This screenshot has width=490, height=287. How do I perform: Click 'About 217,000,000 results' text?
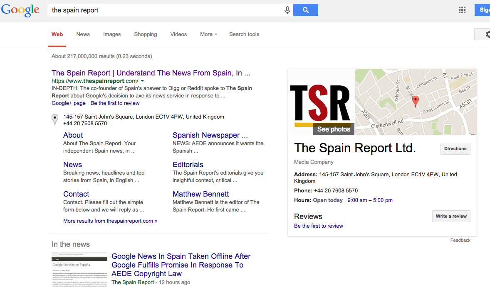102,56
